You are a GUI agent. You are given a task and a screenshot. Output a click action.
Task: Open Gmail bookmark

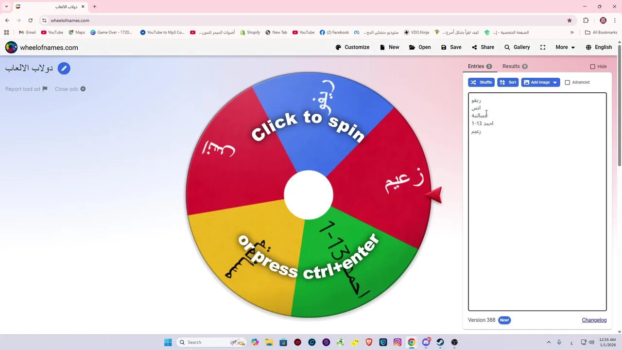[27, 33]
